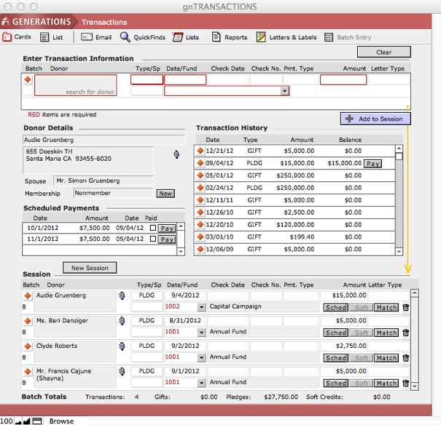441x425 pixels.
Task: Click orange diamond beside 12/21/12 gift
Action: pyautogui.click(x=200, y=151)
